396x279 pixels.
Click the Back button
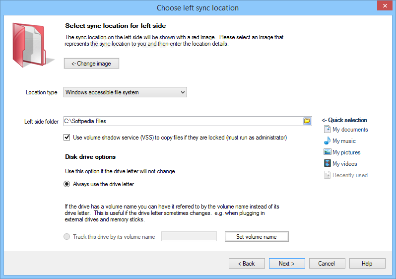(247, 264)
